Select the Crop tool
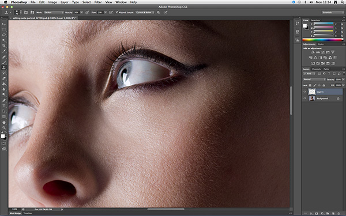Screen dimensions: 346x216 click(x=4, y=46)
